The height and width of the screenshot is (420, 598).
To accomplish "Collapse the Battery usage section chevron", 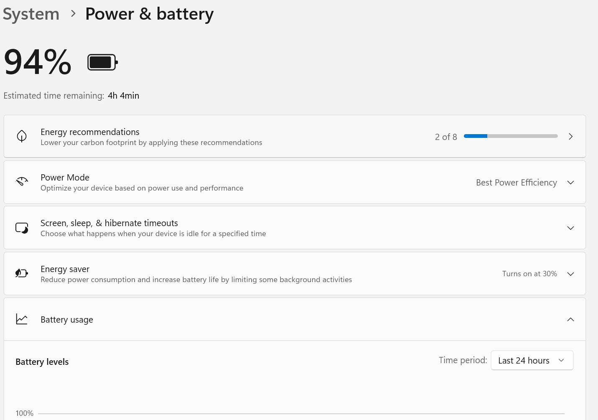I will pyautogui.click(x=570, y=320).
